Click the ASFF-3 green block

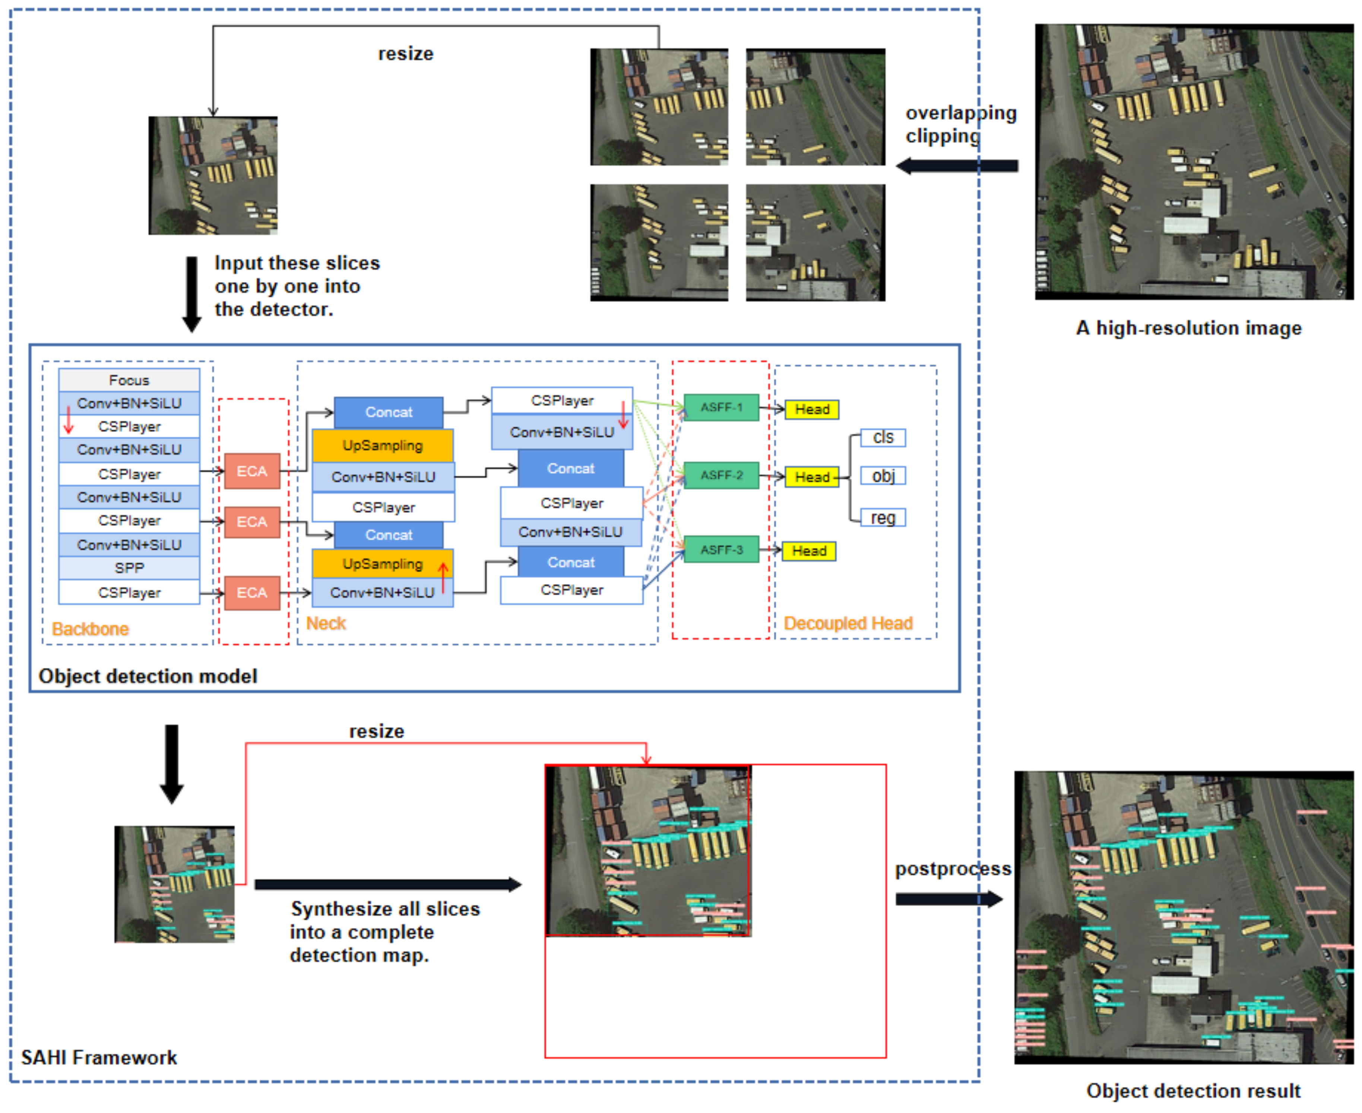pyautogui.click(x=721, y=550)
